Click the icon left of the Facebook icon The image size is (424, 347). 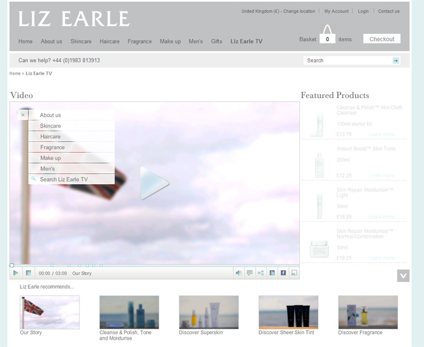tap(272, 273)
